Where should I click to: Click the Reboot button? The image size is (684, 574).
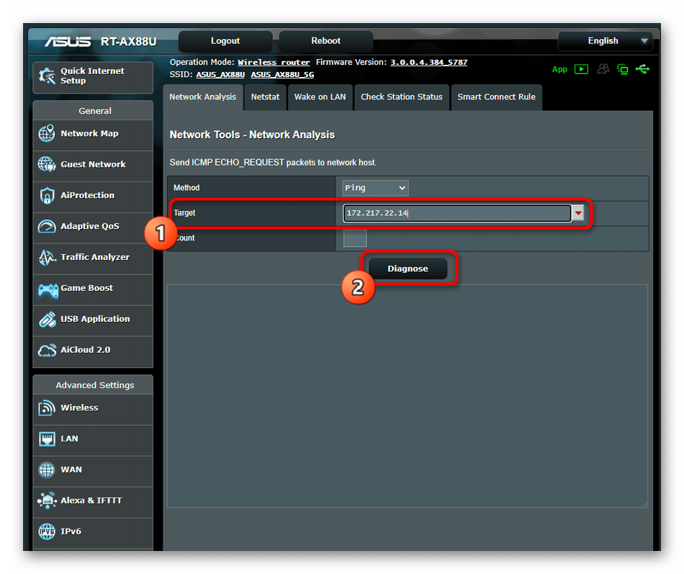pos(325,41)
